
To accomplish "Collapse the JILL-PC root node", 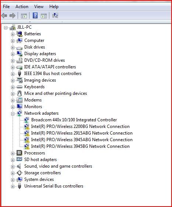I will click(x=6, y=28).
